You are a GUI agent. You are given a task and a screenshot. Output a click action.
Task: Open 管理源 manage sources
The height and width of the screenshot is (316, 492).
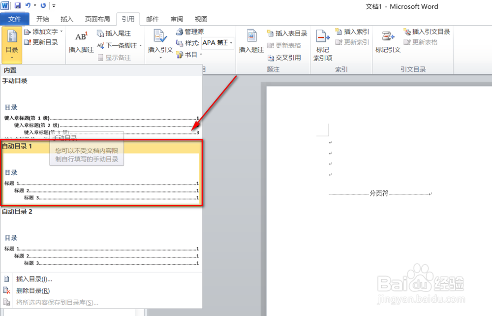click(190, 32)
